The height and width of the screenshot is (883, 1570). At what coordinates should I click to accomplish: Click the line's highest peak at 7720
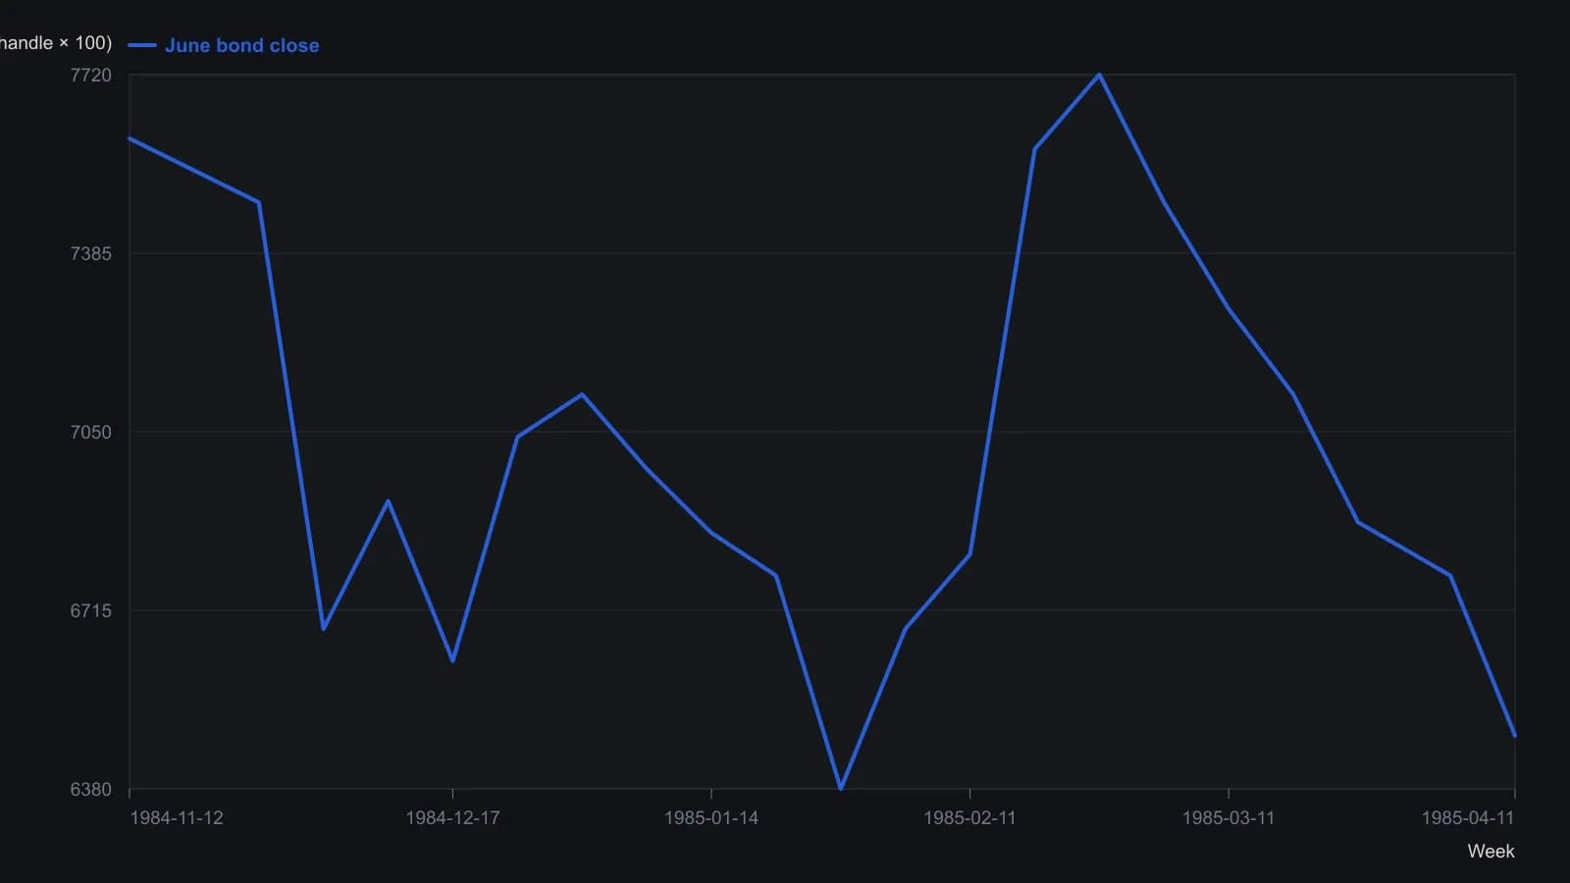point(1099,75)
